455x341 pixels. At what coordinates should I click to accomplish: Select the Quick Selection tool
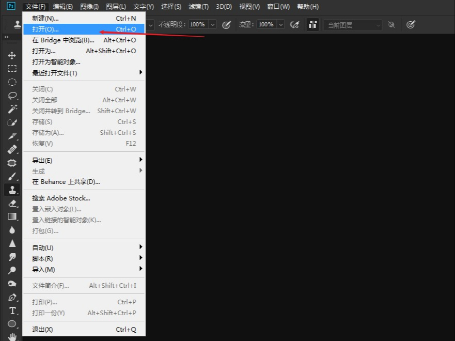tap(12, 122)
